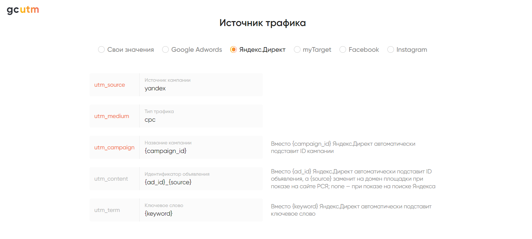Edit the Источник кампании field with yandex
532x239 pixels.
[x=201, y=85]
